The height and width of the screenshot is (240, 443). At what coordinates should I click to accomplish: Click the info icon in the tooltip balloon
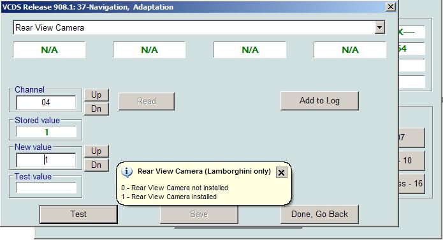click(x=127, y=172)
